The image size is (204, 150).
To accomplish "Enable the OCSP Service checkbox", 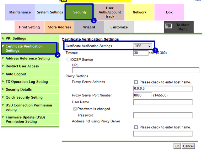I will pos(68,59).
